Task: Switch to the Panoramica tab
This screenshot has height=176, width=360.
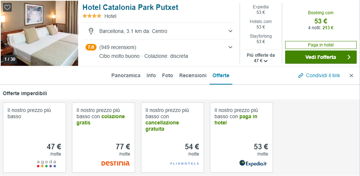Action: (126, 75)
